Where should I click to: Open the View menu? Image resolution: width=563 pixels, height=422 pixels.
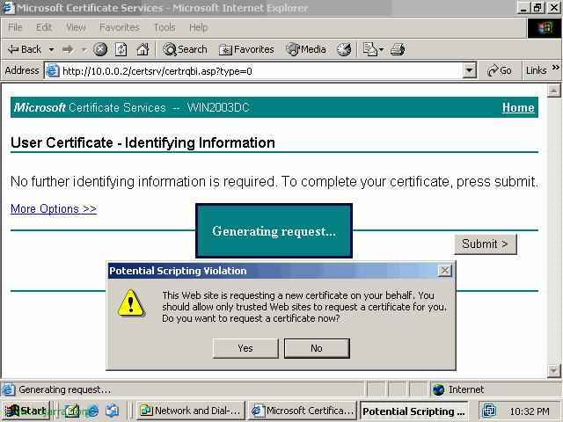point(76,27)
